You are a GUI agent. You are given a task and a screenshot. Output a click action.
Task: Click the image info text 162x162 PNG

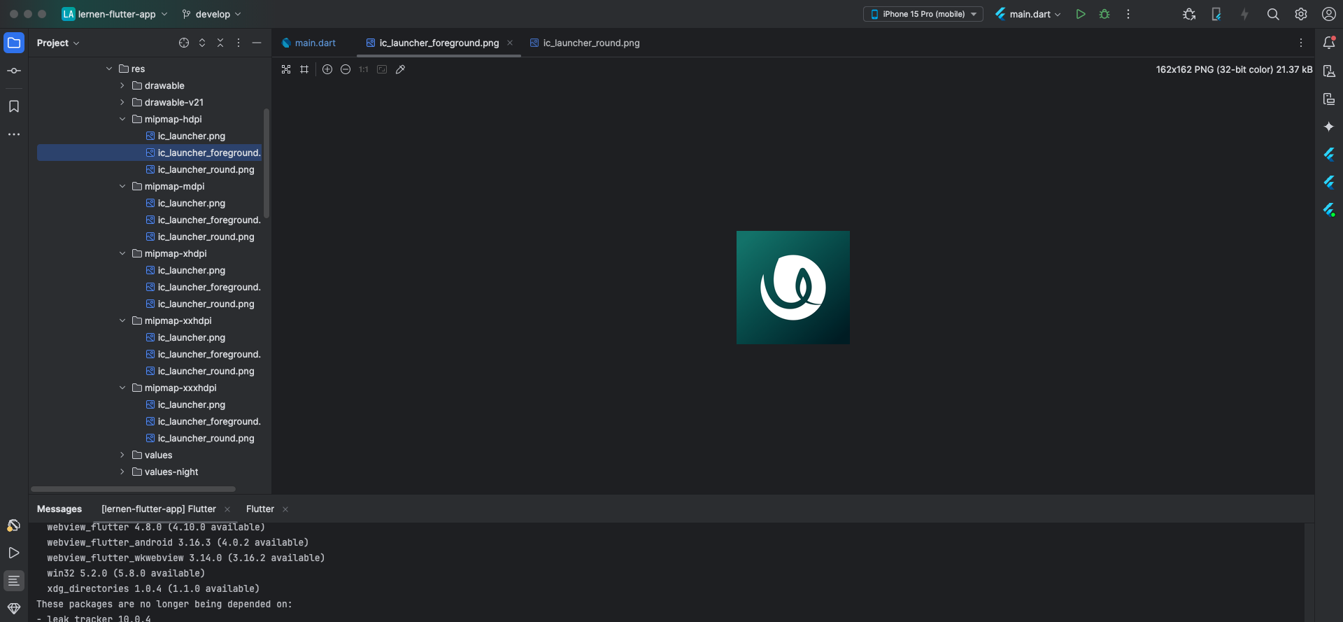coord(1234,69)
